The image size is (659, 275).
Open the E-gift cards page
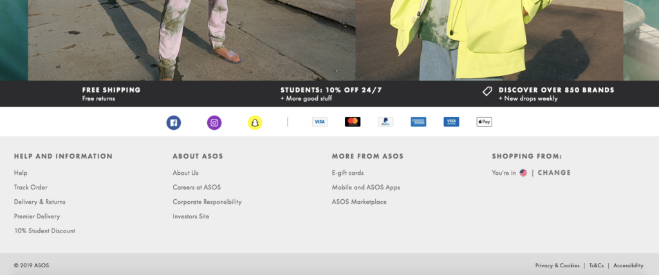pos(348,173)
